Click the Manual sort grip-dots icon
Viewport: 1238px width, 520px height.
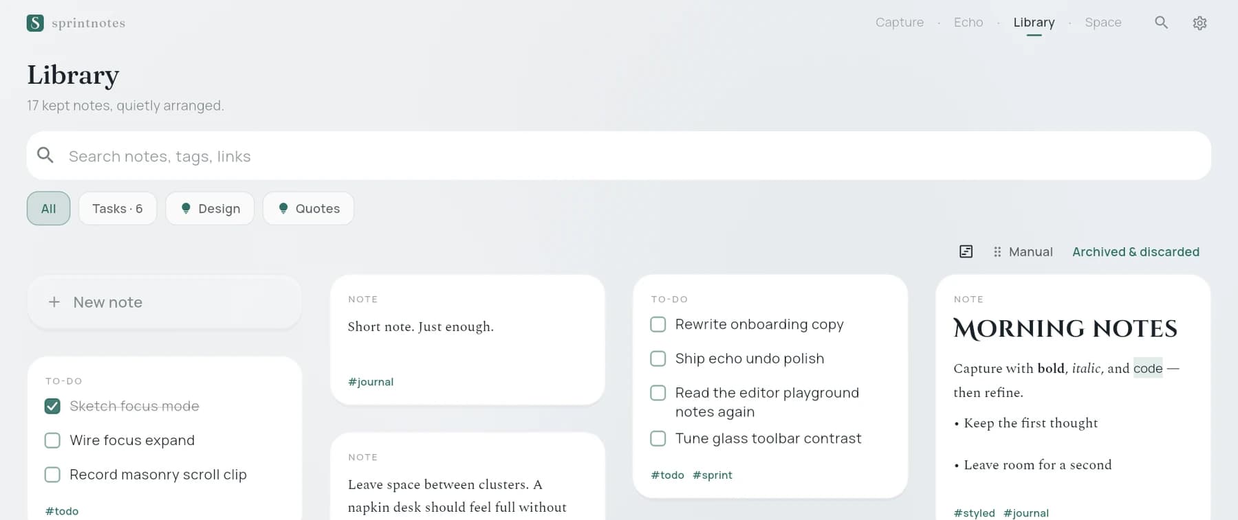997,252
